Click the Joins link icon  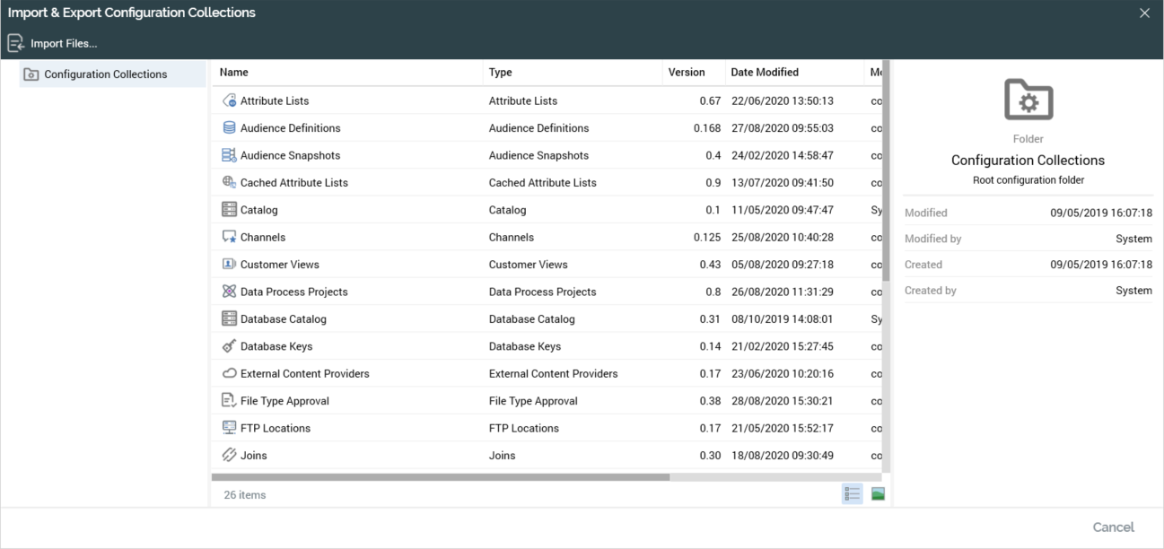pyautogui.click(x=229, y=455)
